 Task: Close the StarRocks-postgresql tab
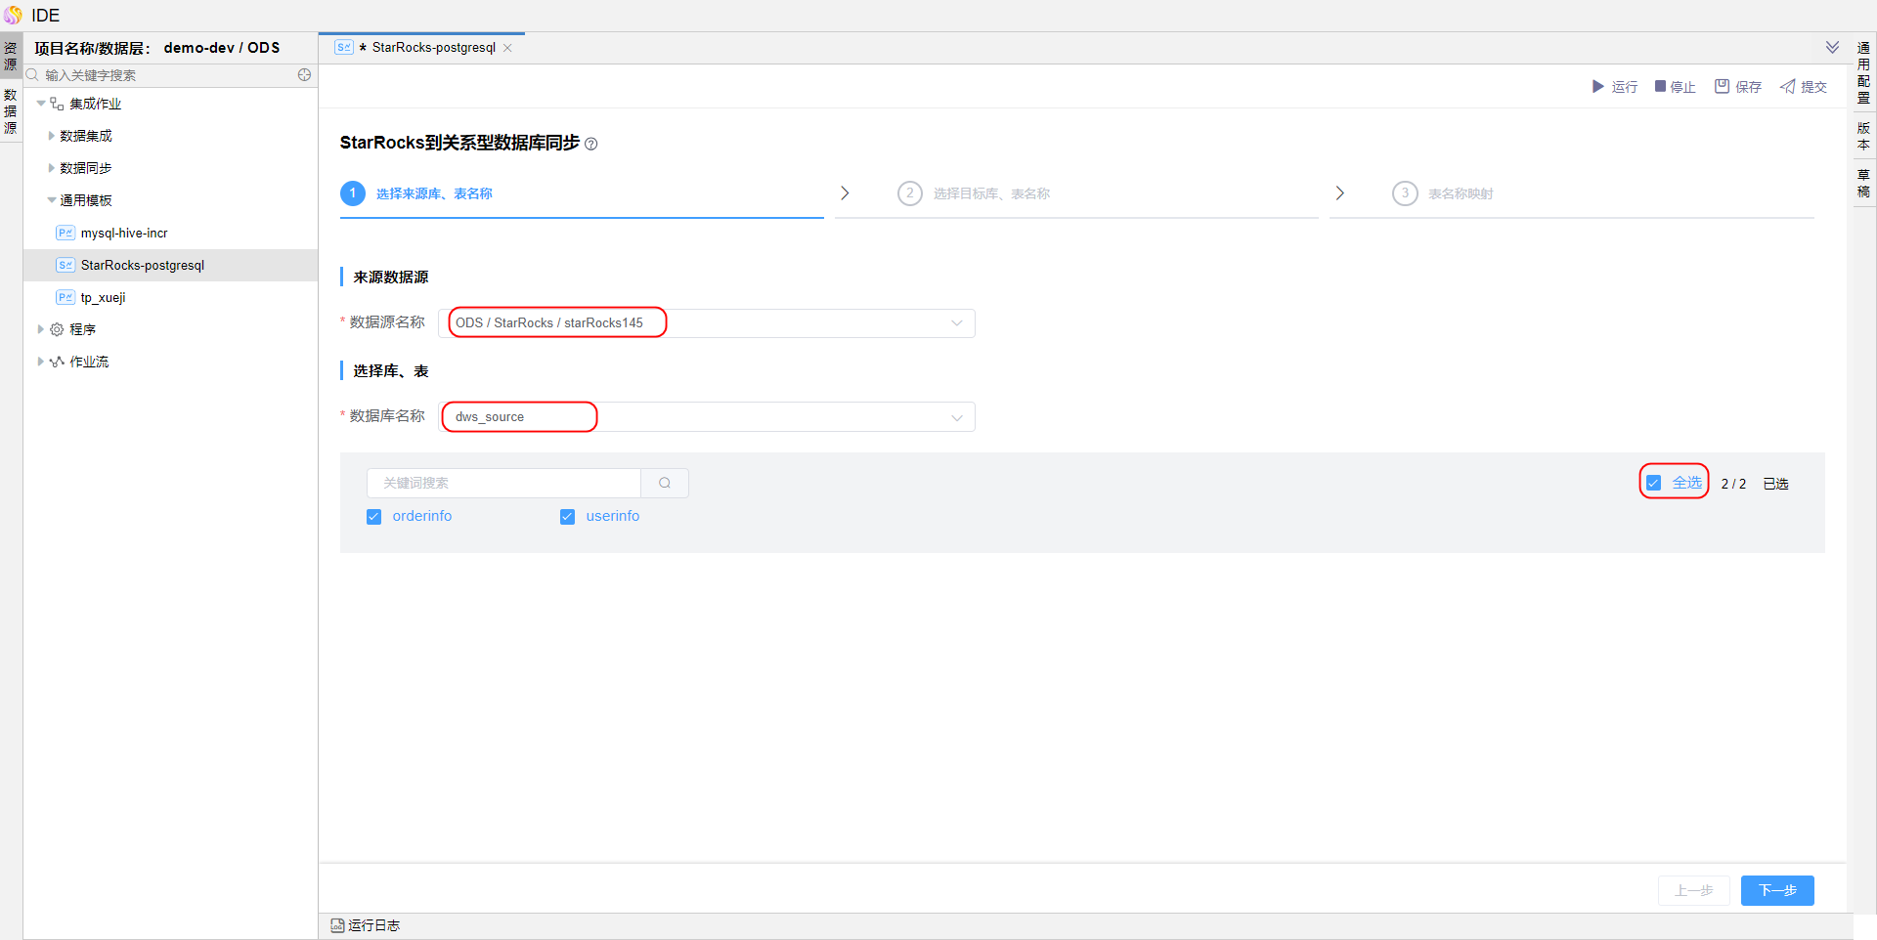(507, 48)
